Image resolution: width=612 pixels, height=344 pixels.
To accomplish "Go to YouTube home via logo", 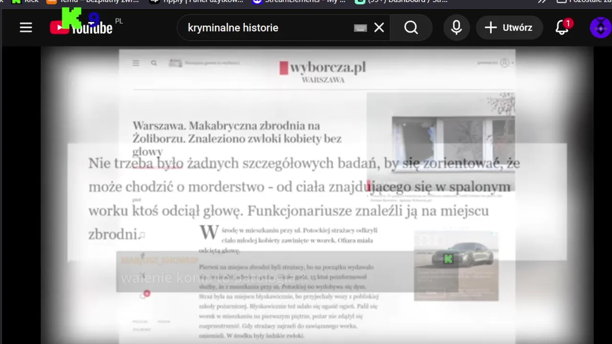I will 81,28.
